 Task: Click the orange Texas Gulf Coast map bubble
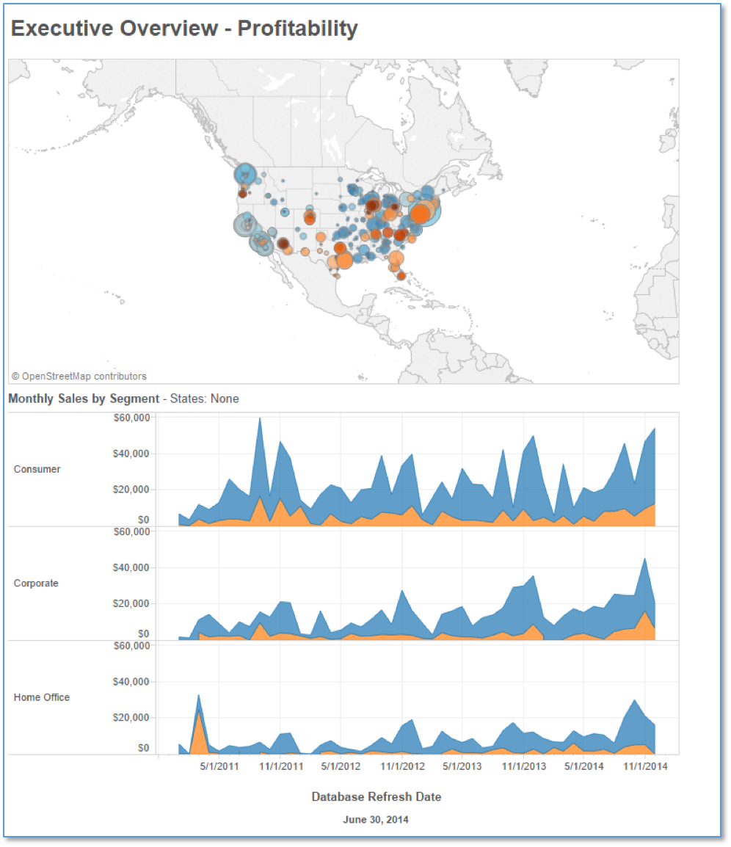(344, 261)
